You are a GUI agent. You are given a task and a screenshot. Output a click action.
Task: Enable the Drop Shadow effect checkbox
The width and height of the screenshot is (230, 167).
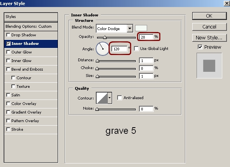tap(8, 35)
